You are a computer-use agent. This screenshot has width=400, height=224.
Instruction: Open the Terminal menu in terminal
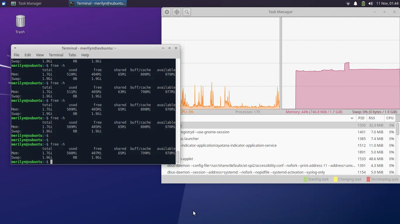(56, 55)
